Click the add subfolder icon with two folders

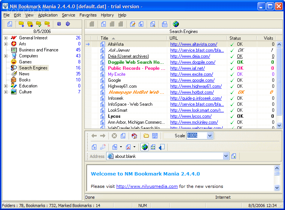pos(30,24)
